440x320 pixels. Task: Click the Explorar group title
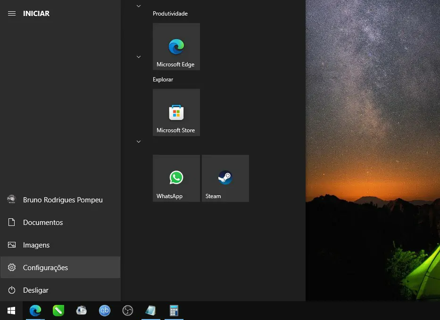coord(163,80)
